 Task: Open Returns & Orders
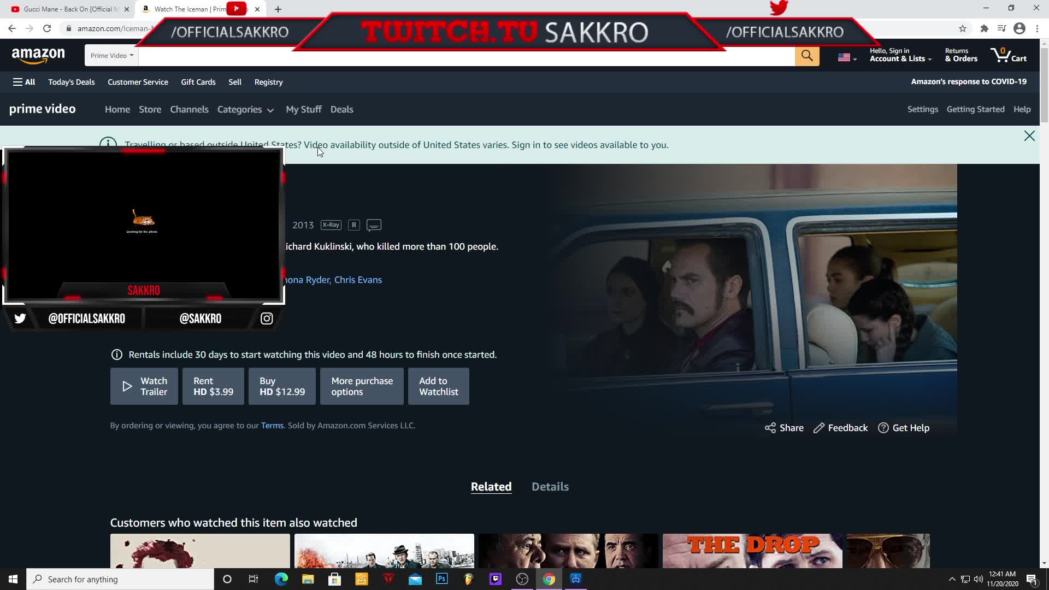tap(961, 55)
